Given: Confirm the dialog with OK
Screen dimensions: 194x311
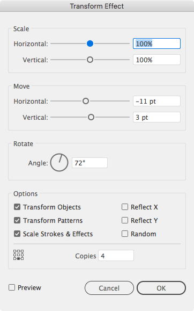Looking at the screenshot, I should coord(161,288).
